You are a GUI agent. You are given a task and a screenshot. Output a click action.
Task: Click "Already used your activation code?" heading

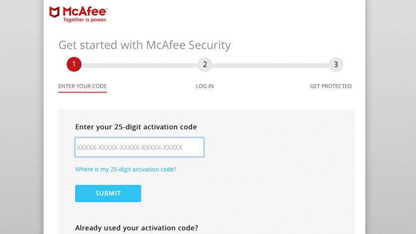(x=137, y=228)
